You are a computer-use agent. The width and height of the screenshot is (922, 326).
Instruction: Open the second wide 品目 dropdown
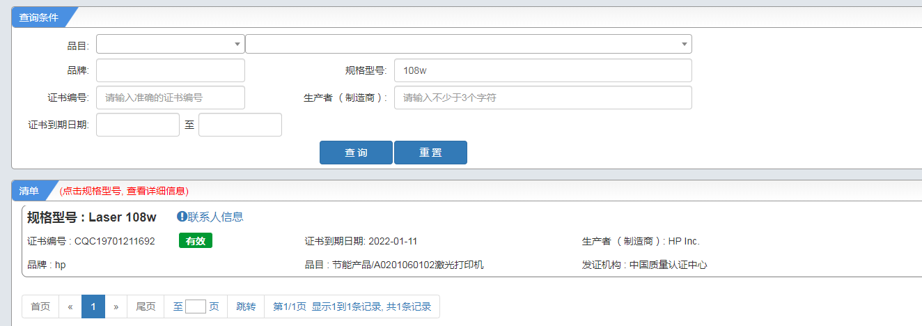(469, 44)
